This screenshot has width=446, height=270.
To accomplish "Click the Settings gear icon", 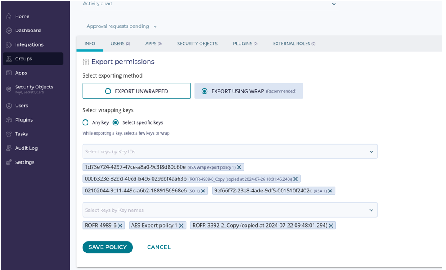I will 9,163.
